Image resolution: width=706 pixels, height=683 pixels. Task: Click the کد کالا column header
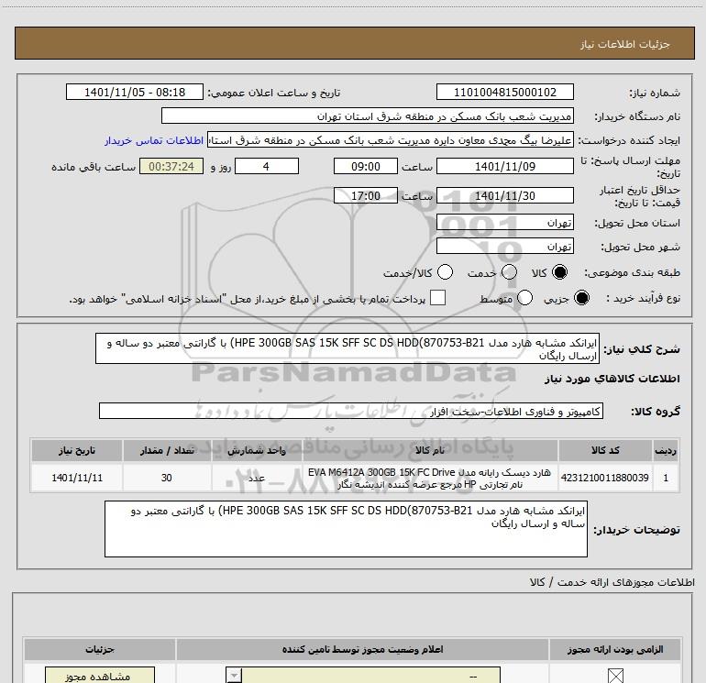point(605,451)
